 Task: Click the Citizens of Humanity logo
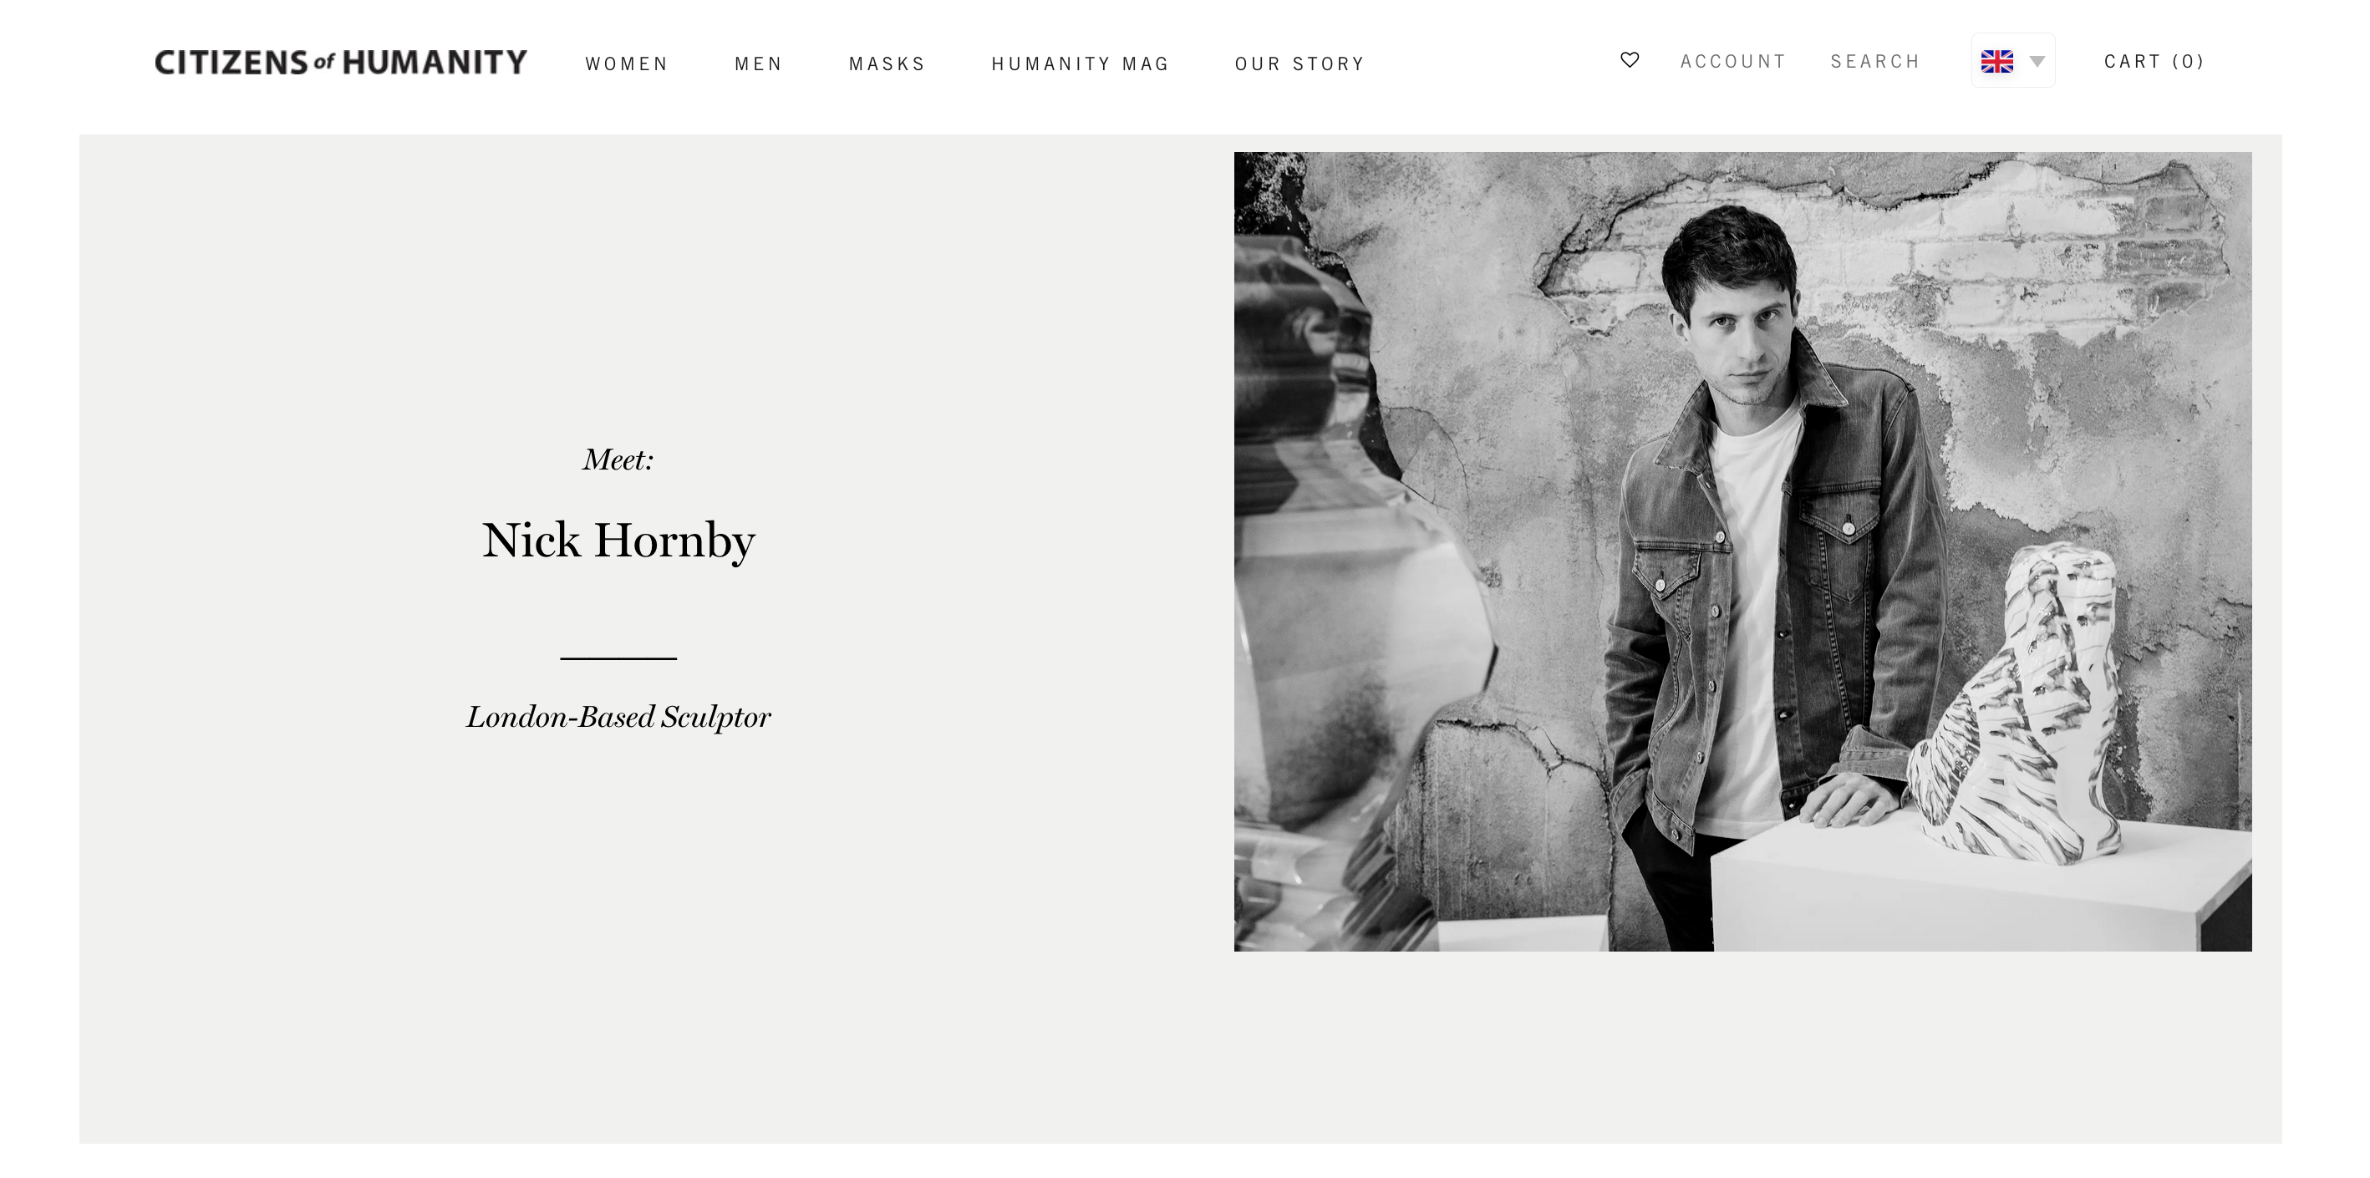click(x=341, y=62)
